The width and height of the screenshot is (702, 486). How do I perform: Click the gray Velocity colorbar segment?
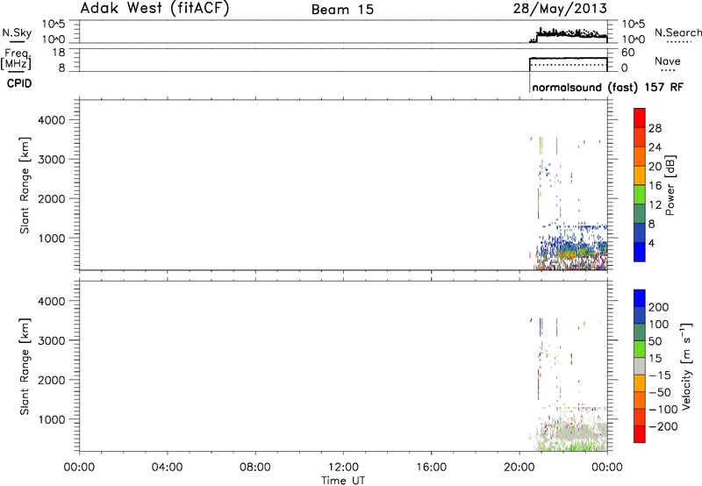pos(640,366)
